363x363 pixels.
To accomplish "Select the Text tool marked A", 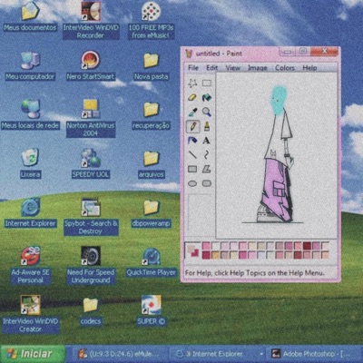I will (207, 141).
